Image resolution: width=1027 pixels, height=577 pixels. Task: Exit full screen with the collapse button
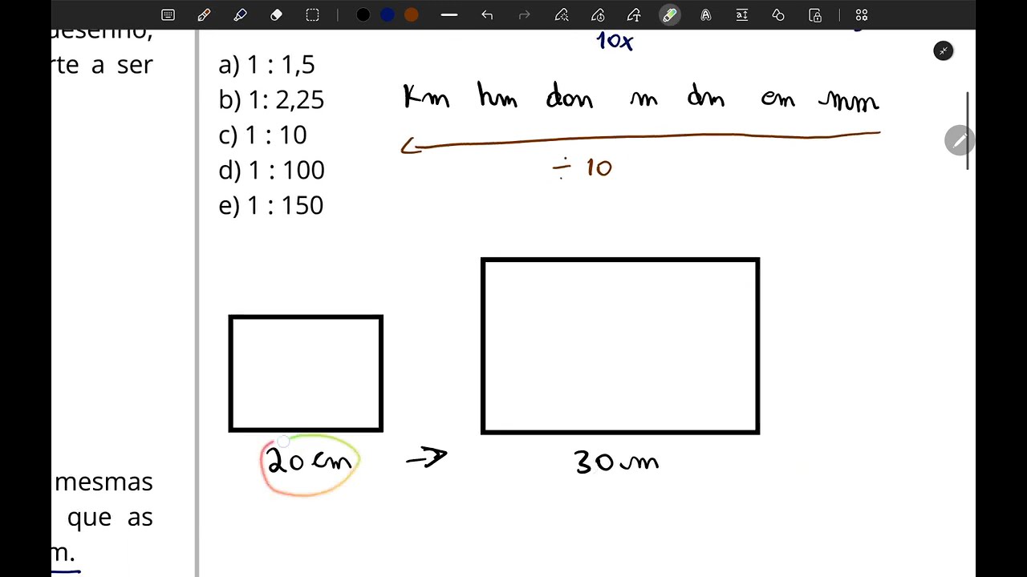(944, 51)
